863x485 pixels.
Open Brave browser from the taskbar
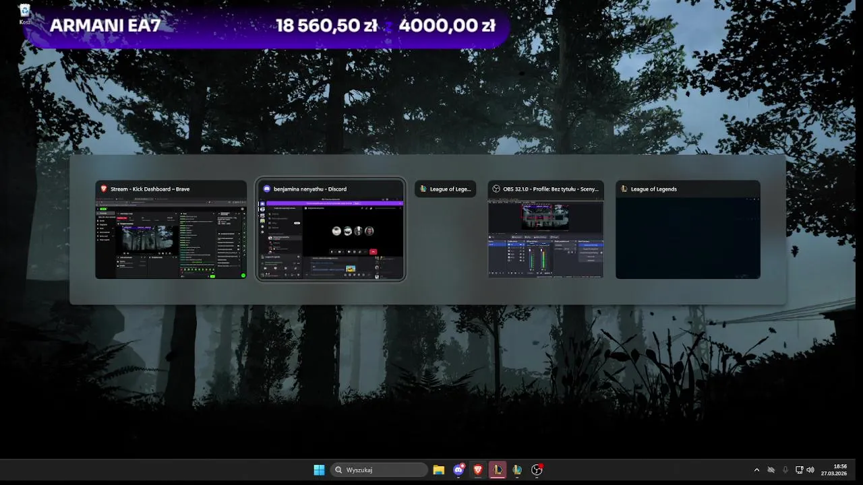pos(478,470)
